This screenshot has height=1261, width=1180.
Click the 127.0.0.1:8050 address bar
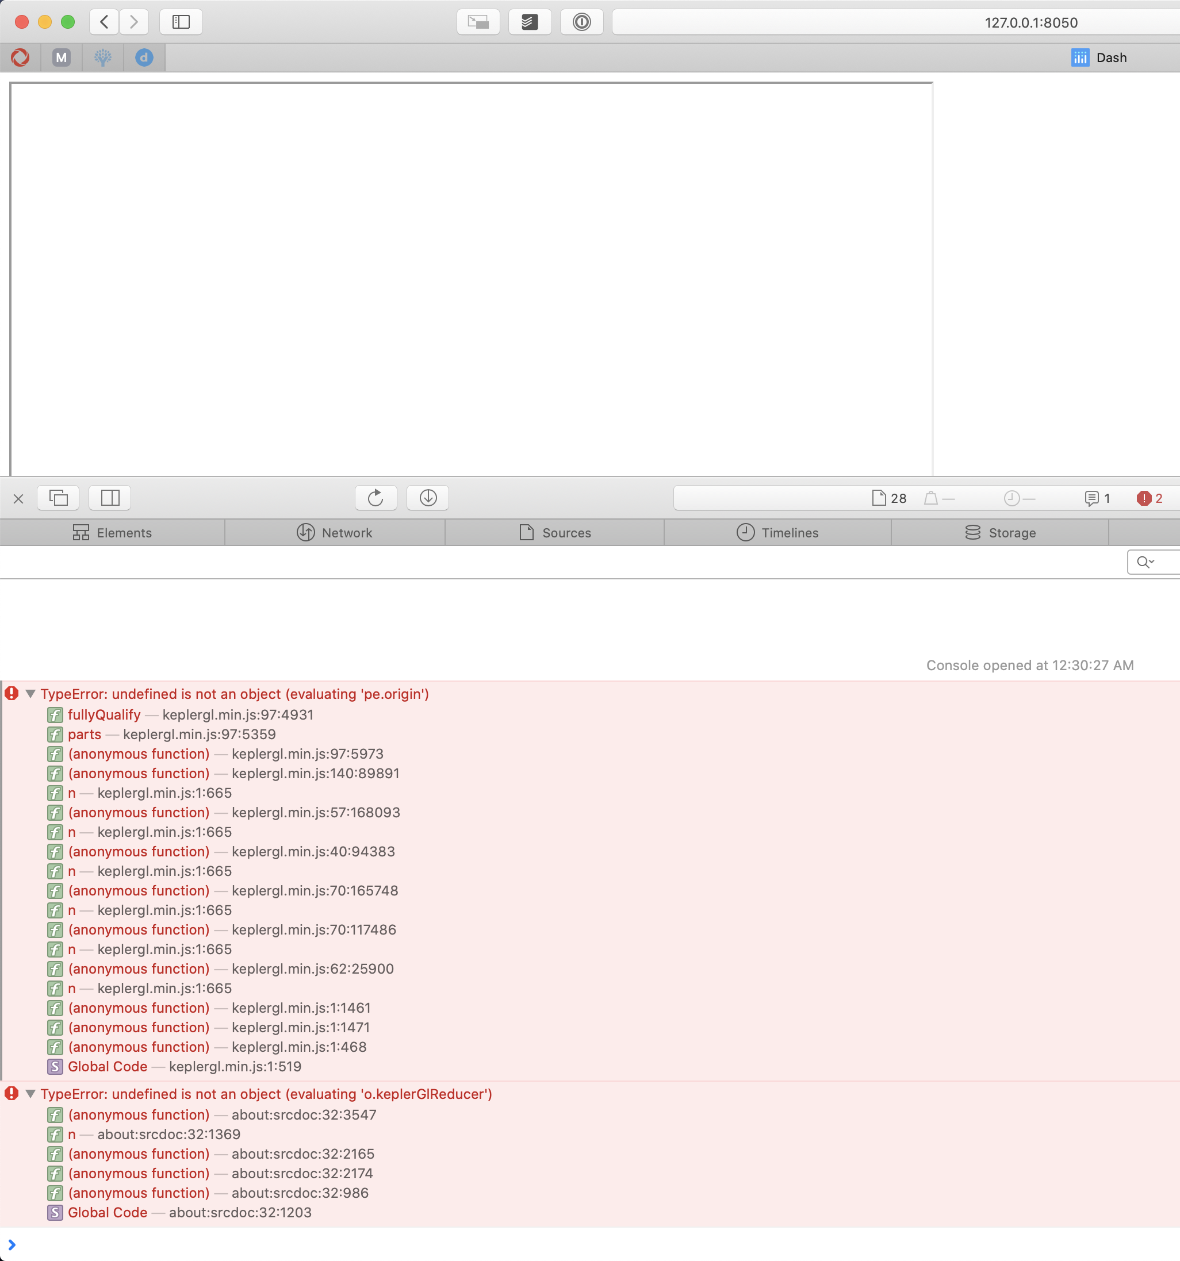pyautogui.click(x=1030, y=23)
